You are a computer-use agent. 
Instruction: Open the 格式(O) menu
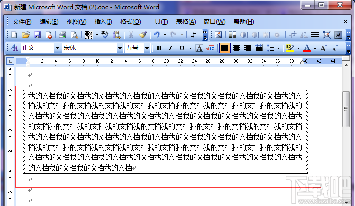(x=130, y=22)
